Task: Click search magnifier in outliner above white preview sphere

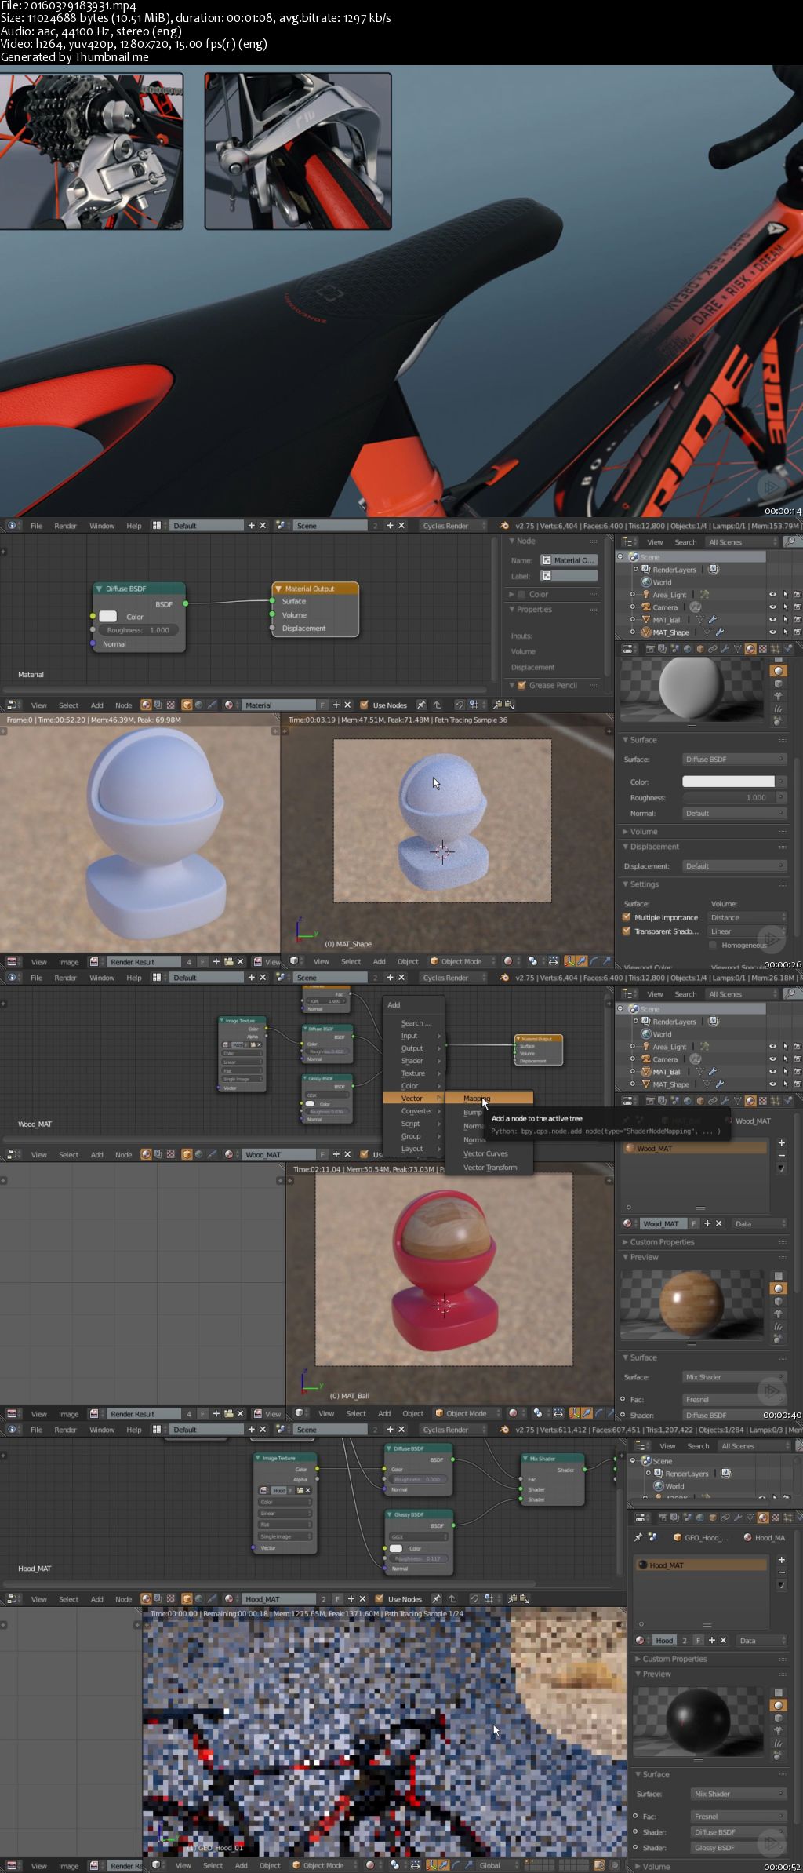Action: 791,541
